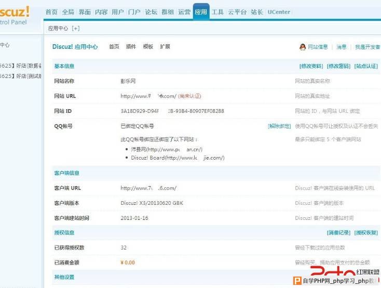Click the (尚未认证) status link
Screen dimensions: 381x288
[x=189, y=96]
